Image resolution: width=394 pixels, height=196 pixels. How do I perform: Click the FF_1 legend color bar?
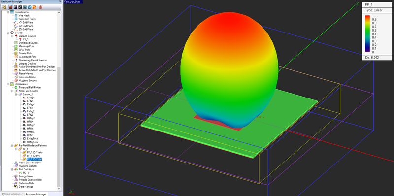point(367,33)
